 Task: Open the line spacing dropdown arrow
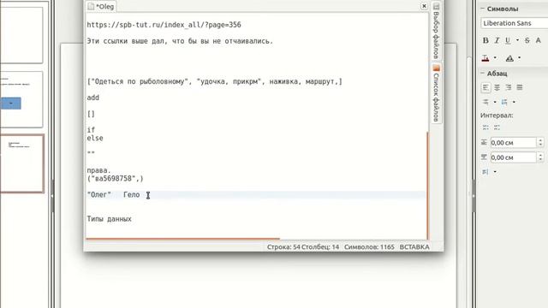(495, 172)
